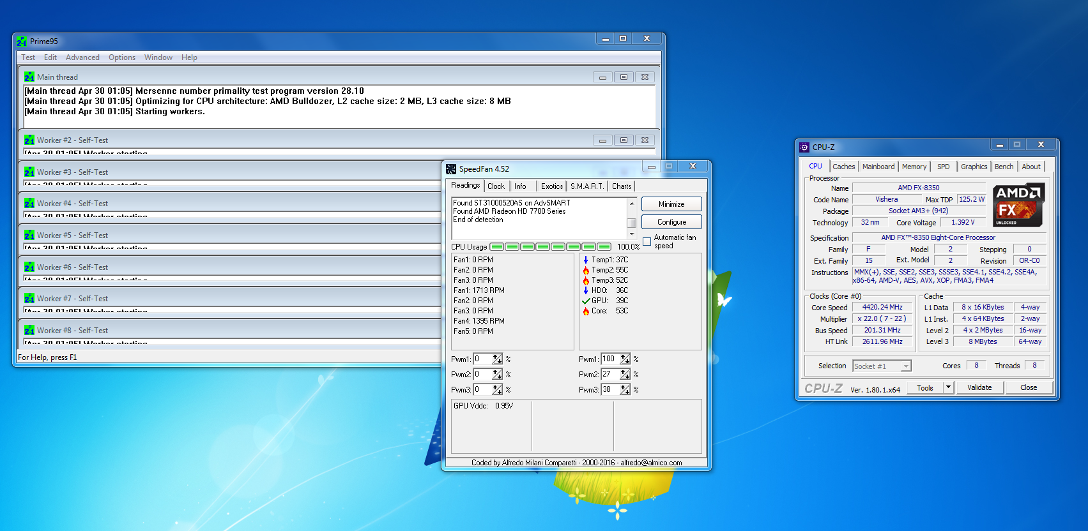Viewport: 1088px width, 531px height.
Task: Open the Socket #1 selection dropdown
Action: coord(906,366)
